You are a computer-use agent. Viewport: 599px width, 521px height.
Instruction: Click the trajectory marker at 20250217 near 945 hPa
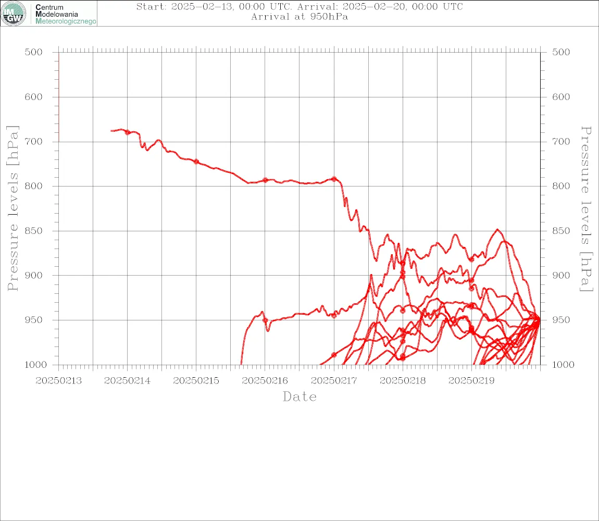[x=334, y=315]
